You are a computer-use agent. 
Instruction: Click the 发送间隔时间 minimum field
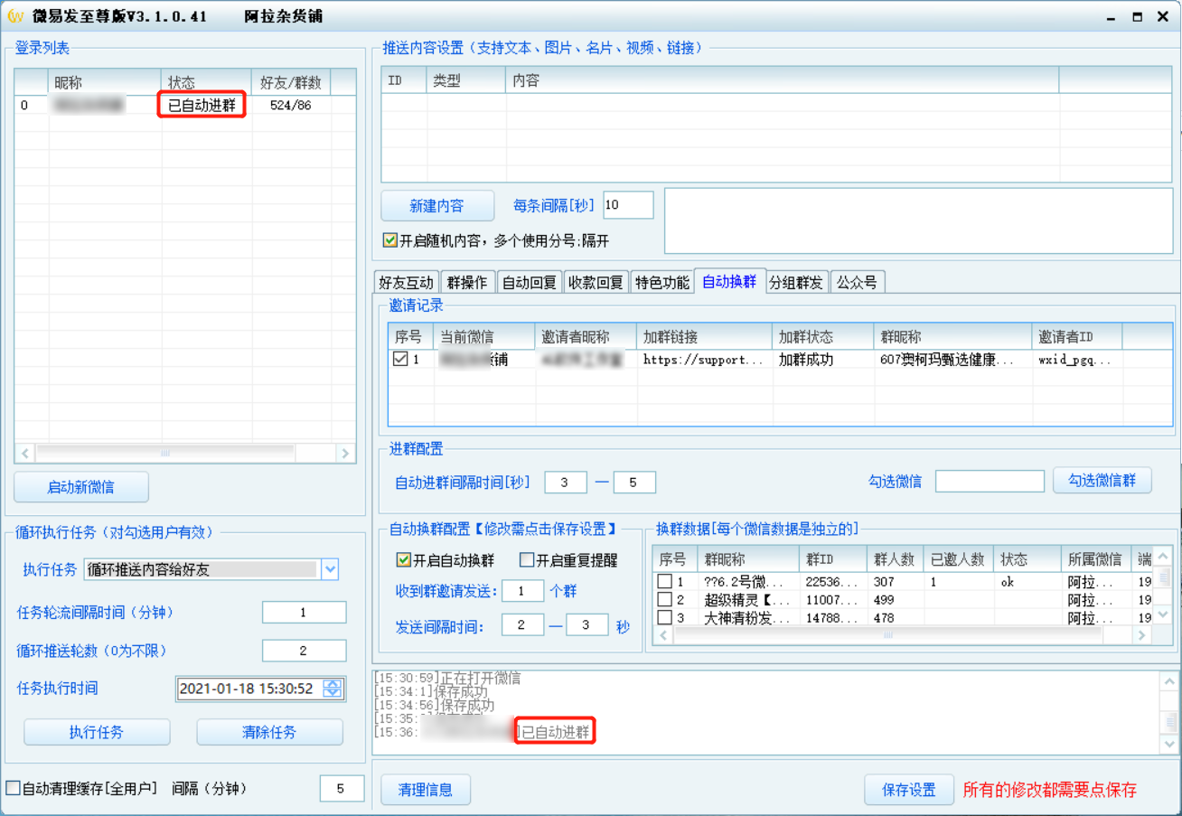[x=523, y=625]
